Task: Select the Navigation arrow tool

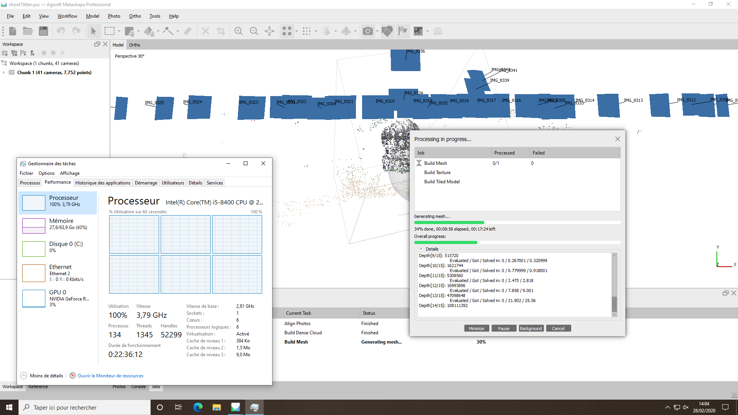Action: point(94,31)
